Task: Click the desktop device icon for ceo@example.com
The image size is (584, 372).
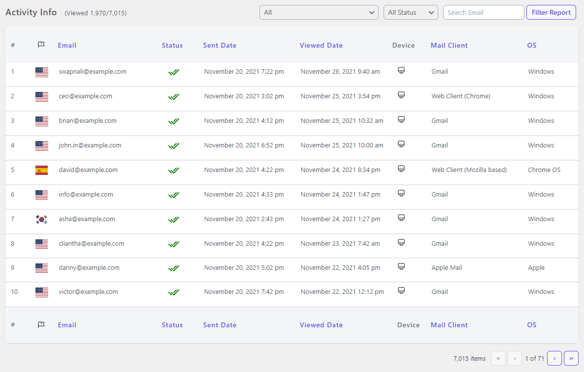Action: [401, 95]
